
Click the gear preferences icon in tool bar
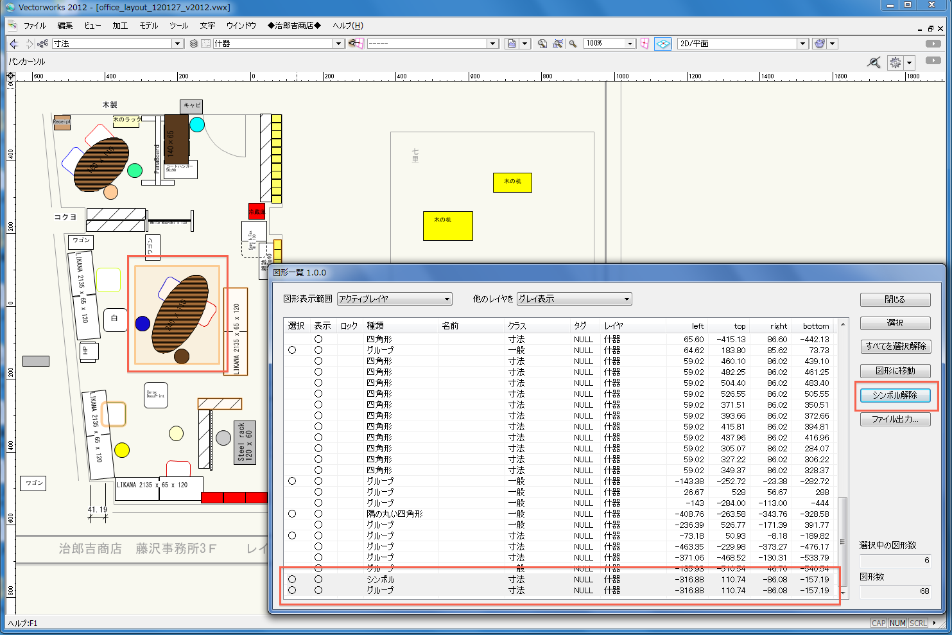(x=896, y=62)
